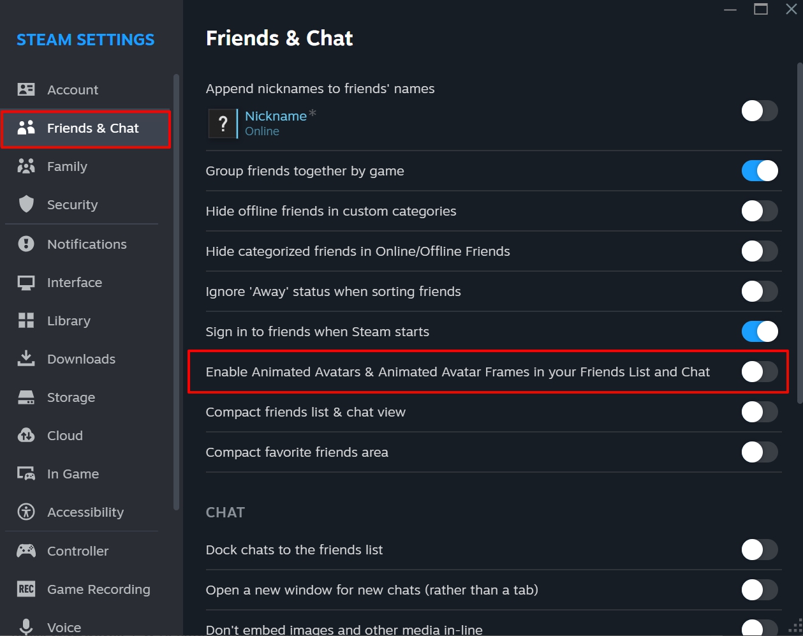Open Notifications settings icon
This screenshot has height=636, width=803.
(26, 244)
